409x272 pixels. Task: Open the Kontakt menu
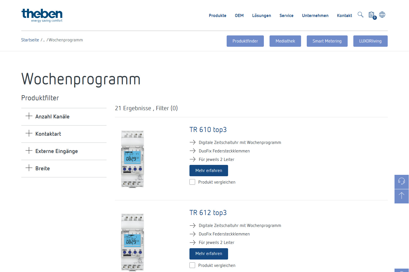tap(345, 16)
